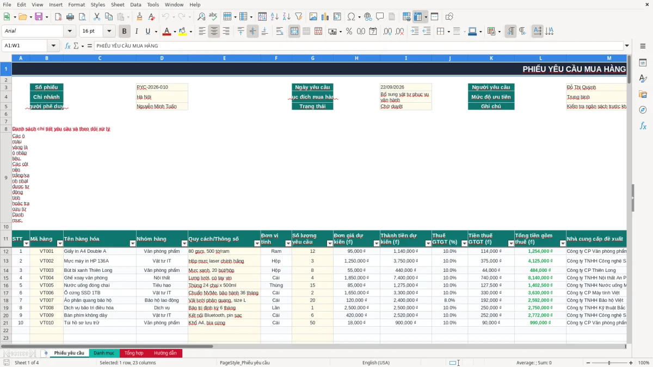Define print area icon
Image resolution: width=653 pixels, height=367 pixels.
pos(406,17)
